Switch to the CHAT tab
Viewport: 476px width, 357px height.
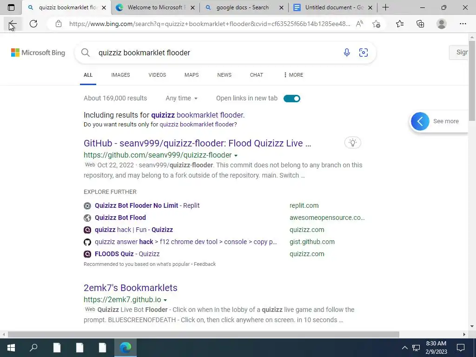click(x=257, y=75)
